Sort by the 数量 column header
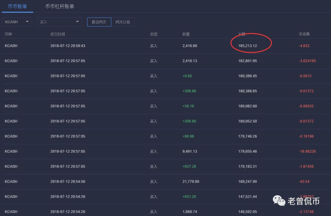The height and width of the screenshot is (216, 331). tap(186, 34)
